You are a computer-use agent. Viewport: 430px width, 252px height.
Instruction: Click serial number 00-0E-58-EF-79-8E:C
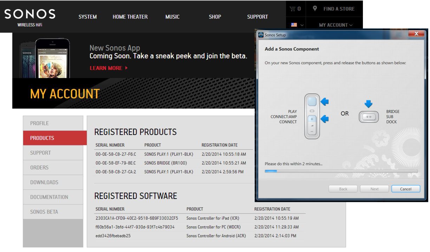[116, 163]
